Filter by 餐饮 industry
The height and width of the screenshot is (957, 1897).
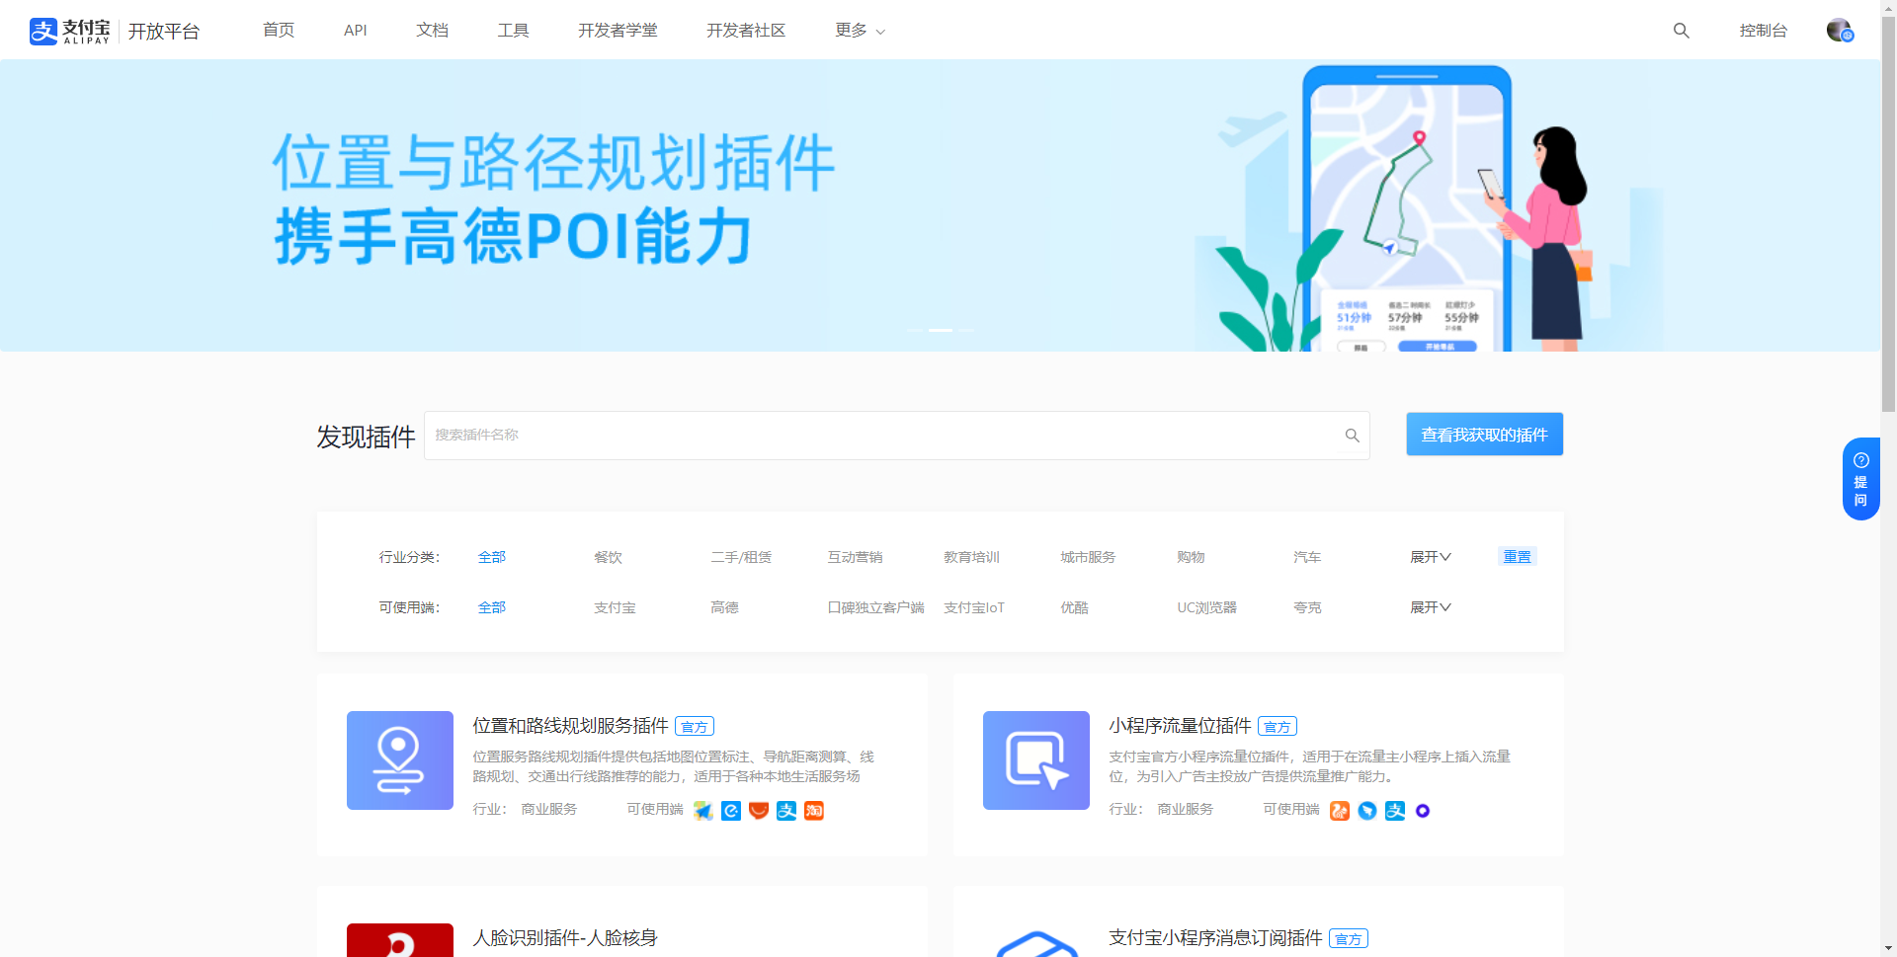click(x=609, y=557)
